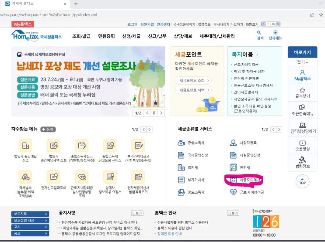The height and width of the screenshot is (242, 325).
Task: Open 원천세 service
Action: tap(240, 167)
